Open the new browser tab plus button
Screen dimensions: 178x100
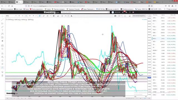tap(162, 2)
